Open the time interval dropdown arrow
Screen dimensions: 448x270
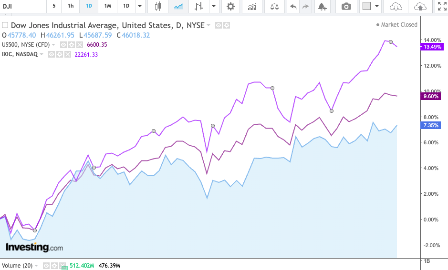[x=139, y=6]
